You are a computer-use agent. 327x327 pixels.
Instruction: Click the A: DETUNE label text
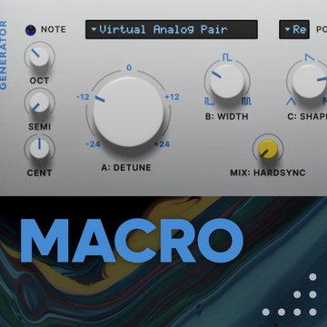(x=126, y=167)
